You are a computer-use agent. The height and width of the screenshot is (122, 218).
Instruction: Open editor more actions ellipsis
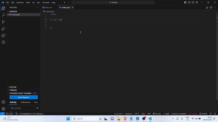tap(215, 7)
